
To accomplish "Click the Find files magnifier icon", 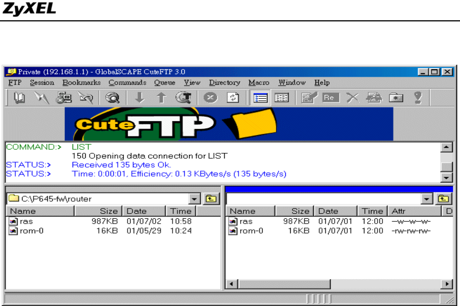I will click(x=112, y=98).
